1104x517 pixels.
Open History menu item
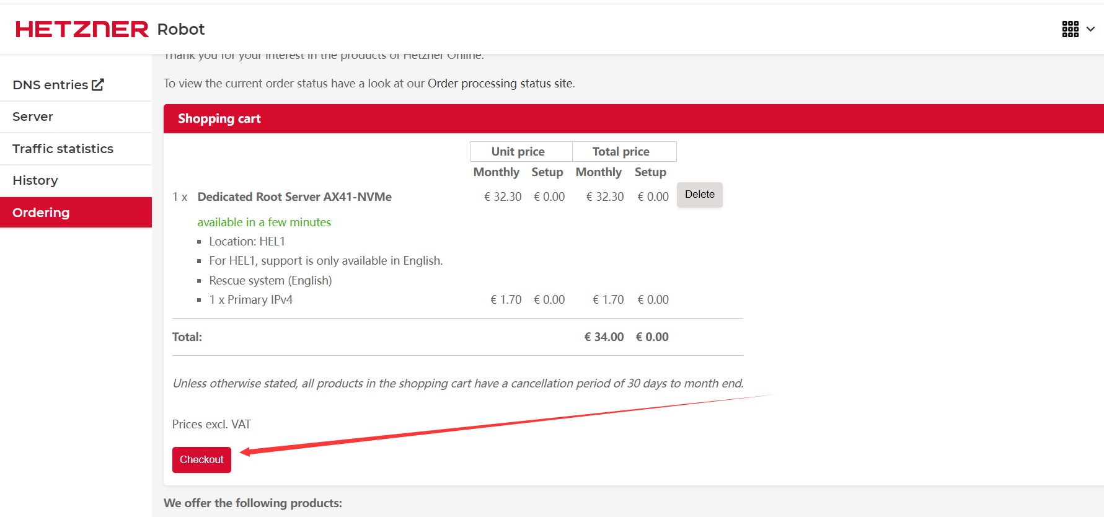pyautogui.click(x=76, y=180)
